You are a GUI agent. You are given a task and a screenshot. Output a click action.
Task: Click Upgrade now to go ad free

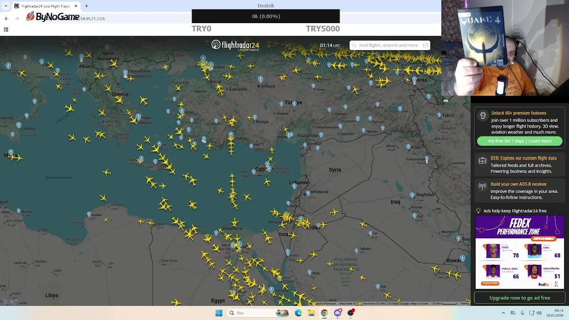coord(520,298)
